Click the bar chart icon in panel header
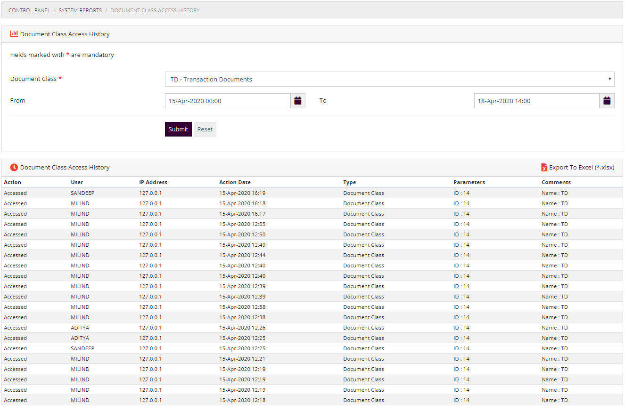 click(x=14, y=34)
